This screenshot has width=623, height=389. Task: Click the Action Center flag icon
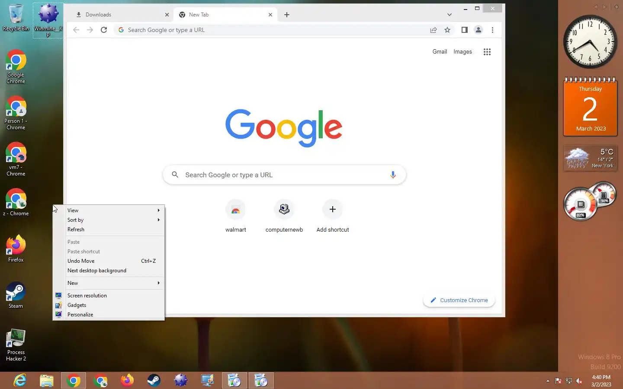click(x=559, y=381)
